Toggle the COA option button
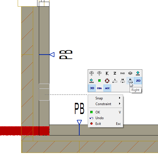The image size is (158, 165). [99, 88]
